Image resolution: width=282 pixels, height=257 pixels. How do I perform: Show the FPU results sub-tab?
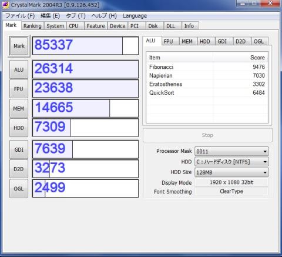[x=170, y=41]
